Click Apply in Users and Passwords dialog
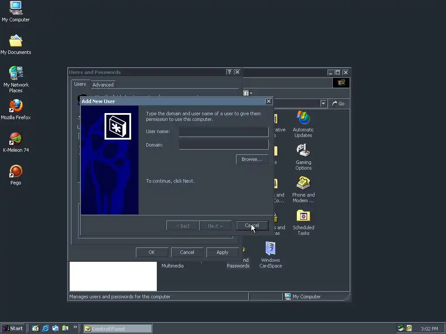This screenshot has height=334, width=446. tap(223, 252)
